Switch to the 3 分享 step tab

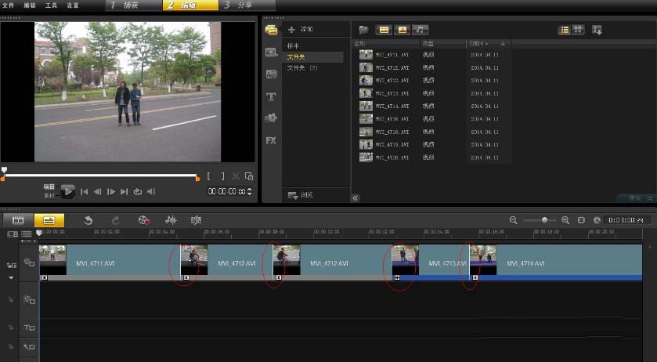(247, 5)
